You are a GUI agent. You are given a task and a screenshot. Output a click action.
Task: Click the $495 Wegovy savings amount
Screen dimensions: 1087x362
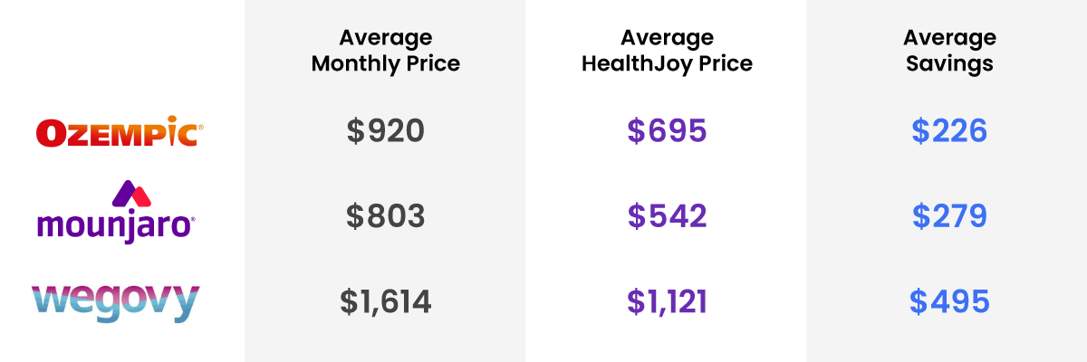948,301
